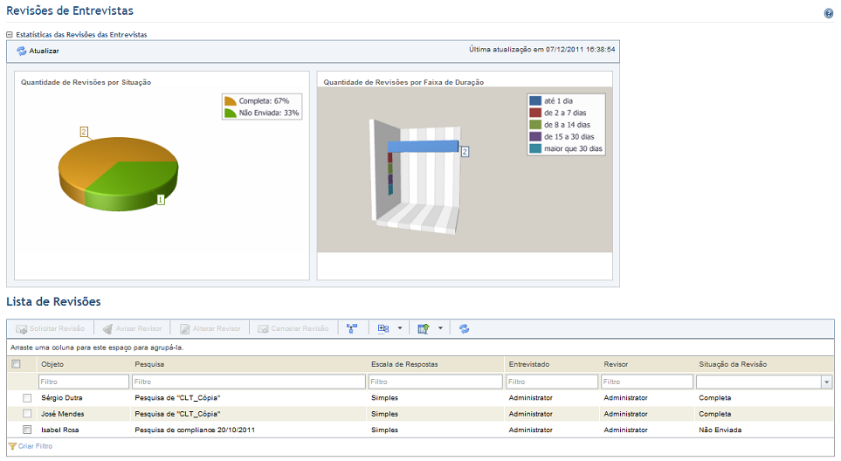
Task: Sort by the Escala de Respostas column header
Action: pos(404,364)
